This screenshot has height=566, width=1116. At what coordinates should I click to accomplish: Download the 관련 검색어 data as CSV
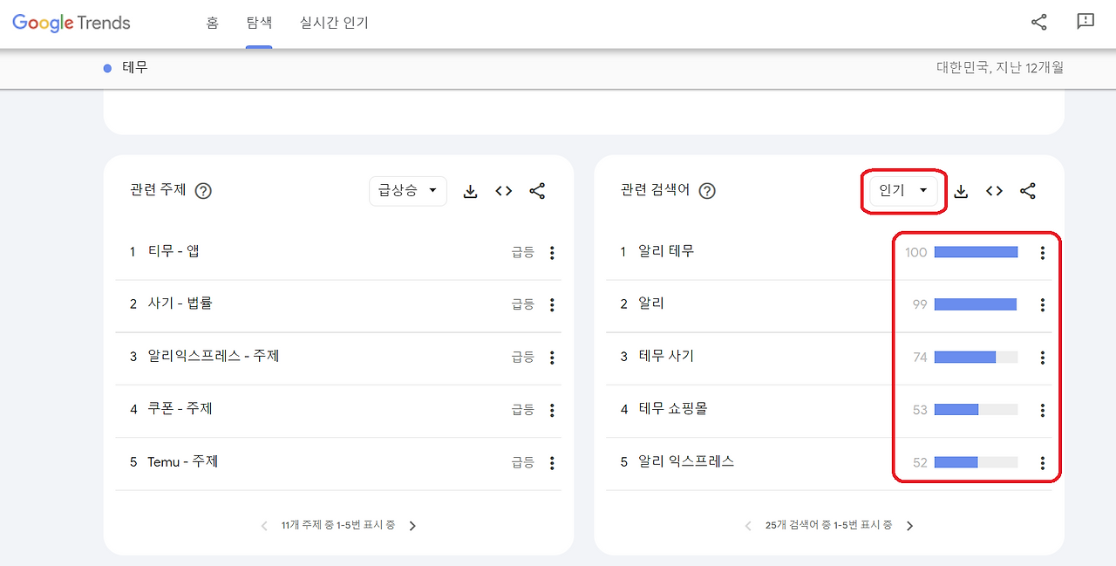[960, 191]
